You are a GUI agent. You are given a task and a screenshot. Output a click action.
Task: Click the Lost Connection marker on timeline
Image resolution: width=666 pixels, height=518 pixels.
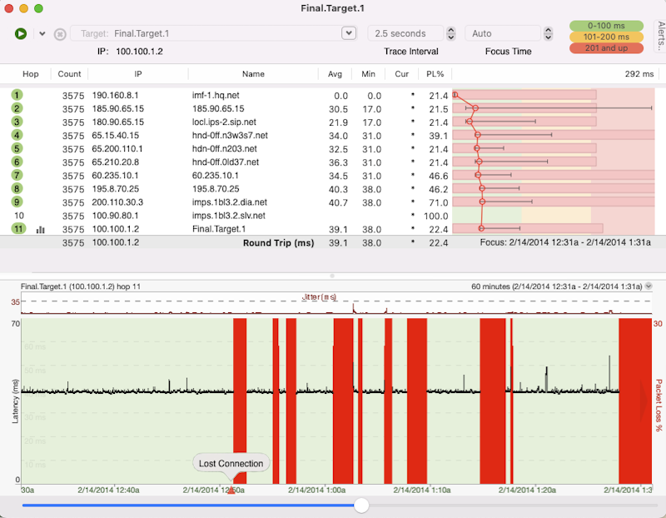pyautogui.click(x=231, y=464)
